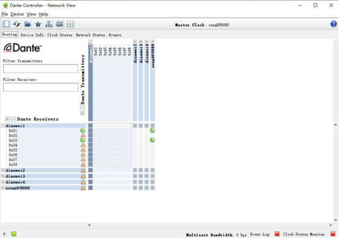The image size is (339, 238).
Task: Expand the dianwei2 receiver row
Action: 3,171
